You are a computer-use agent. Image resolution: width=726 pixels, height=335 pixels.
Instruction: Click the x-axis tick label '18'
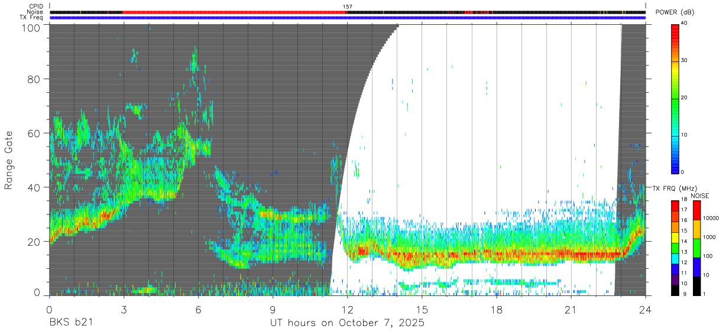point(497,310)
